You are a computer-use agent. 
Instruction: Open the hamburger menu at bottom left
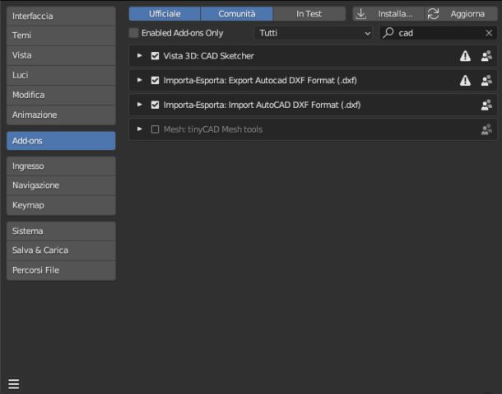click(x=14, y=383)
